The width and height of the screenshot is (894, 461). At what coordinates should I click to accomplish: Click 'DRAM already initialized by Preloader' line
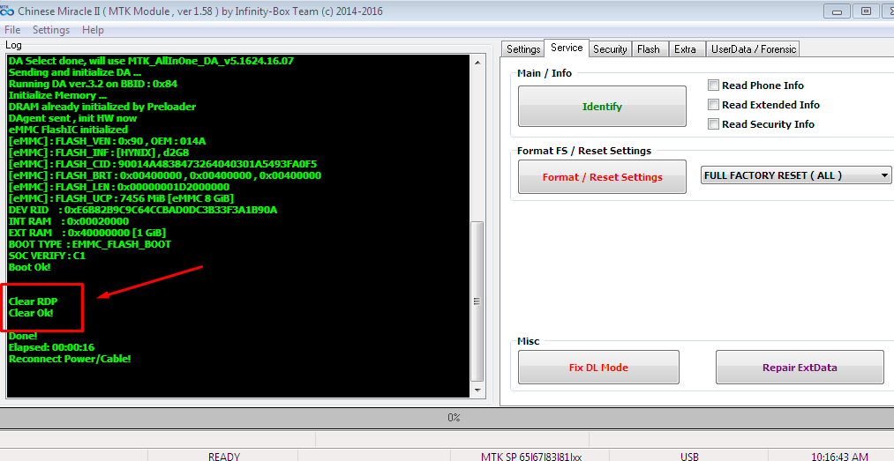pos(102,107)
